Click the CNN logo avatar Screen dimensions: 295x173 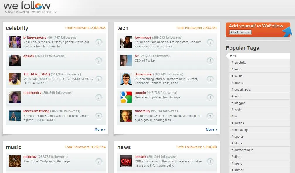(126, 161)
